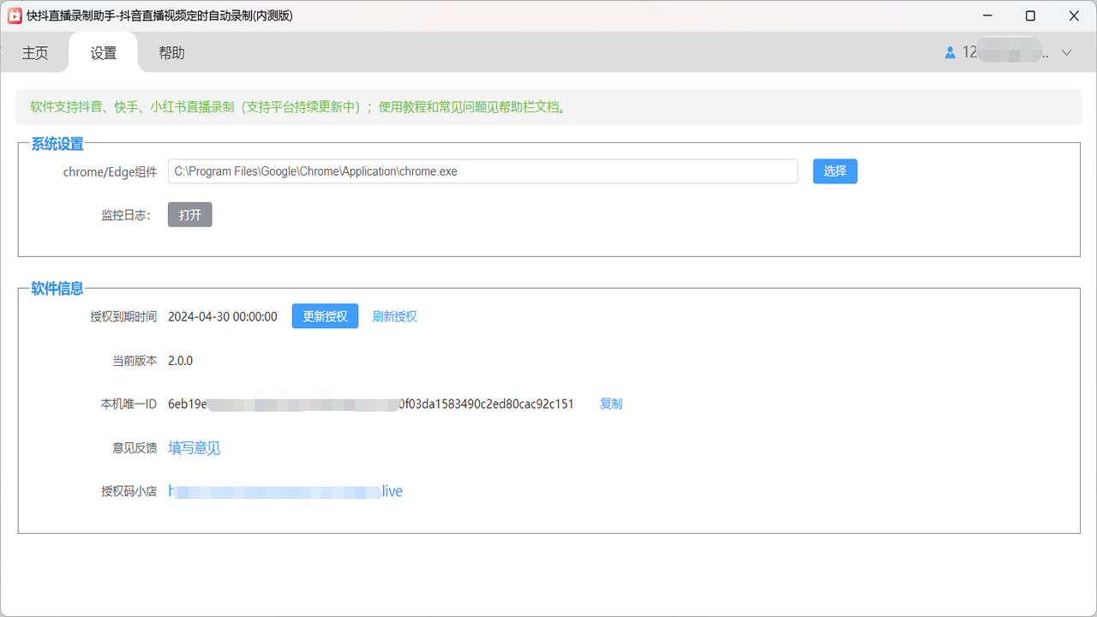Click the 软件信息 section heading

[57, 289]
